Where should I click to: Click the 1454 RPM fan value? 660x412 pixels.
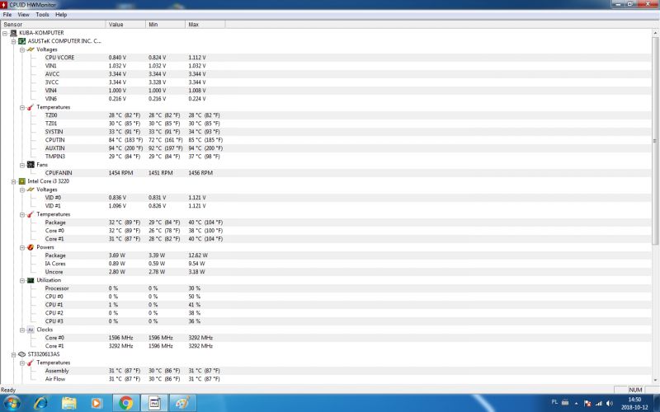(120, 173)
